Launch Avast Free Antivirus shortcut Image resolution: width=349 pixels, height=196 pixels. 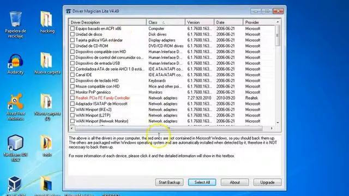pyautogui.click(x=15, y=107)
